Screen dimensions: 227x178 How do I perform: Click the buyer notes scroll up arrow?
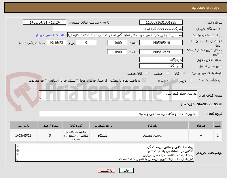(x=18, y=146)
